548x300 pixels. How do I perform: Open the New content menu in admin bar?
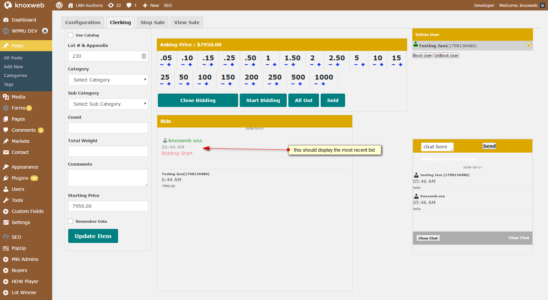[x=151, y=5]
